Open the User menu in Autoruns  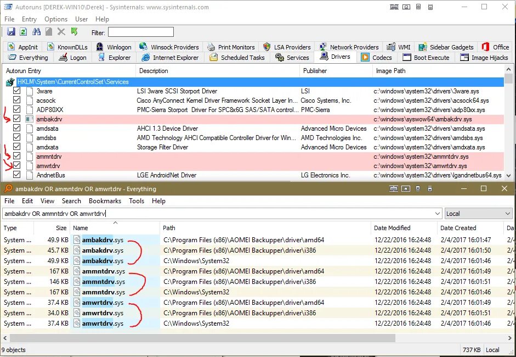pyautogui.click(x=81, y=19)
